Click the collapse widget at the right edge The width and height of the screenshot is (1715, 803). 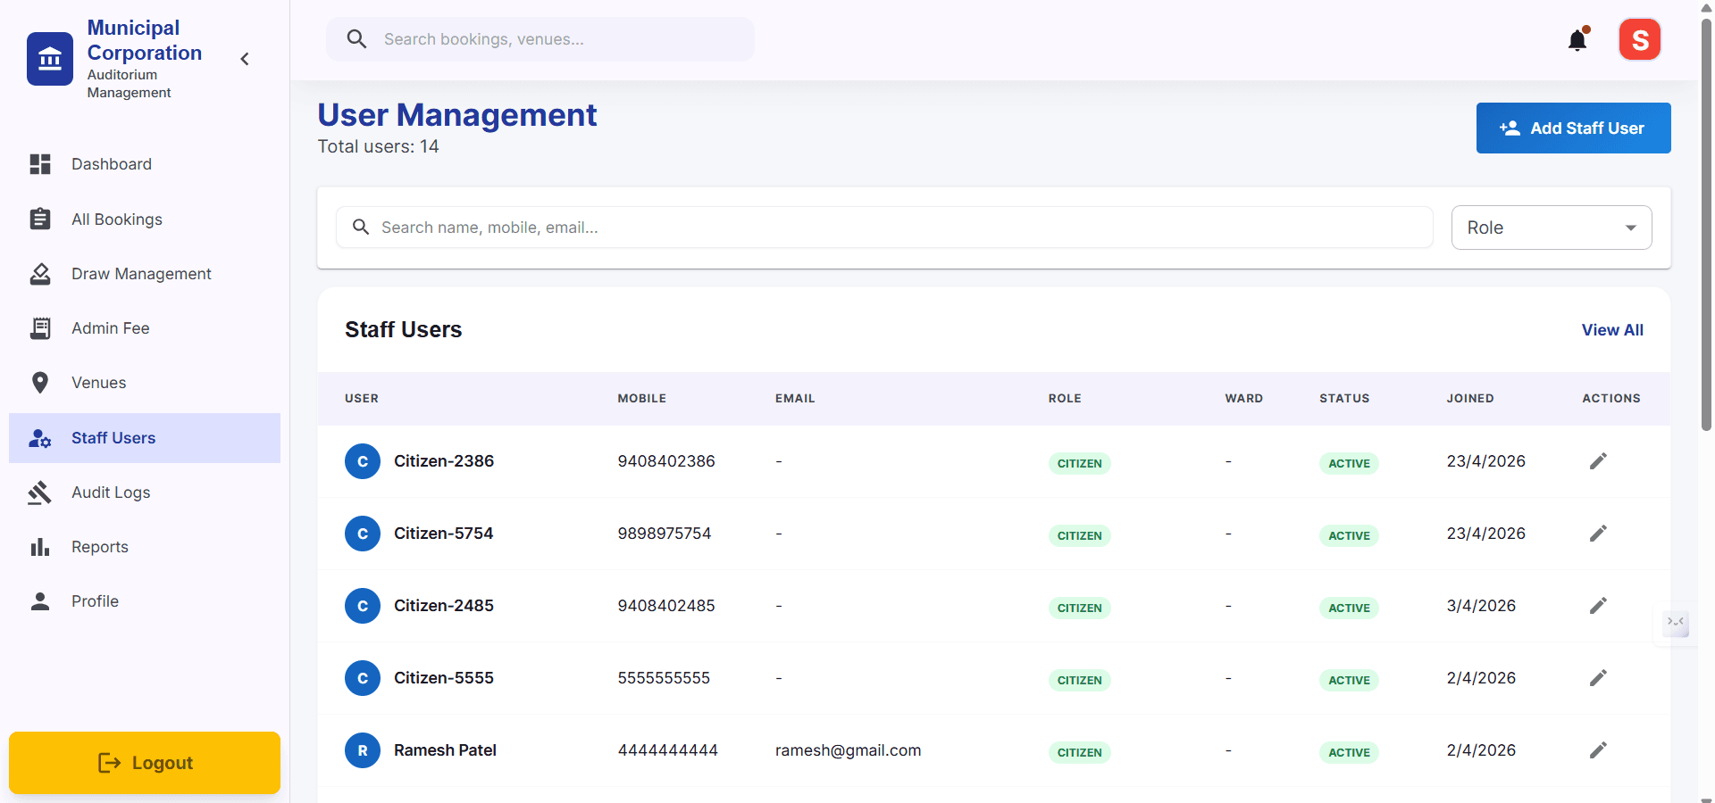coord(1676,622)
